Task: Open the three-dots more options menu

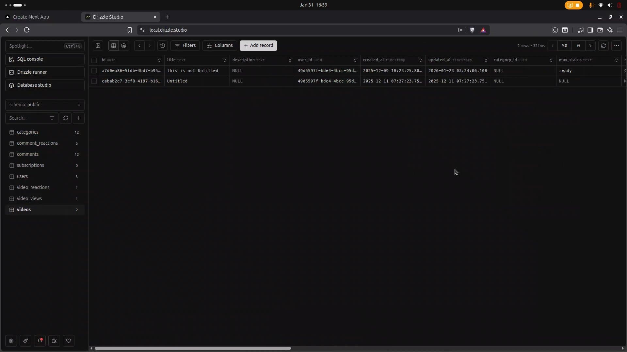Action: [616, 46]
